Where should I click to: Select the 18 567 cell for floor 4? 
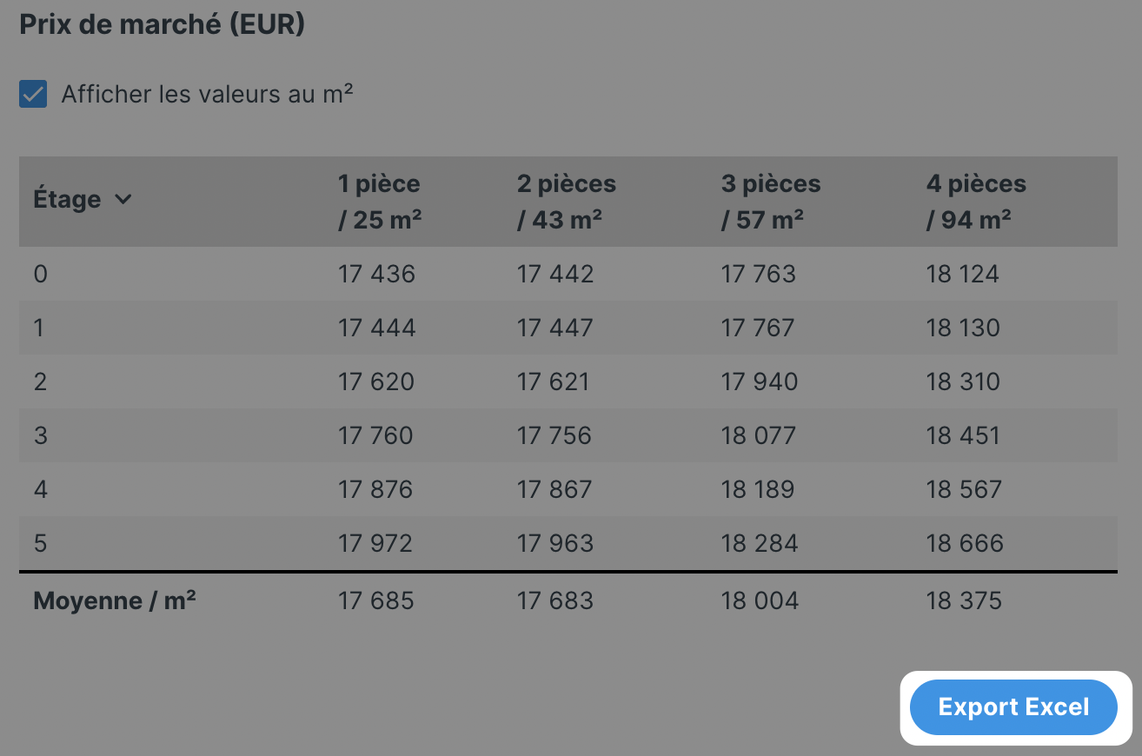(x=964, y=490)
